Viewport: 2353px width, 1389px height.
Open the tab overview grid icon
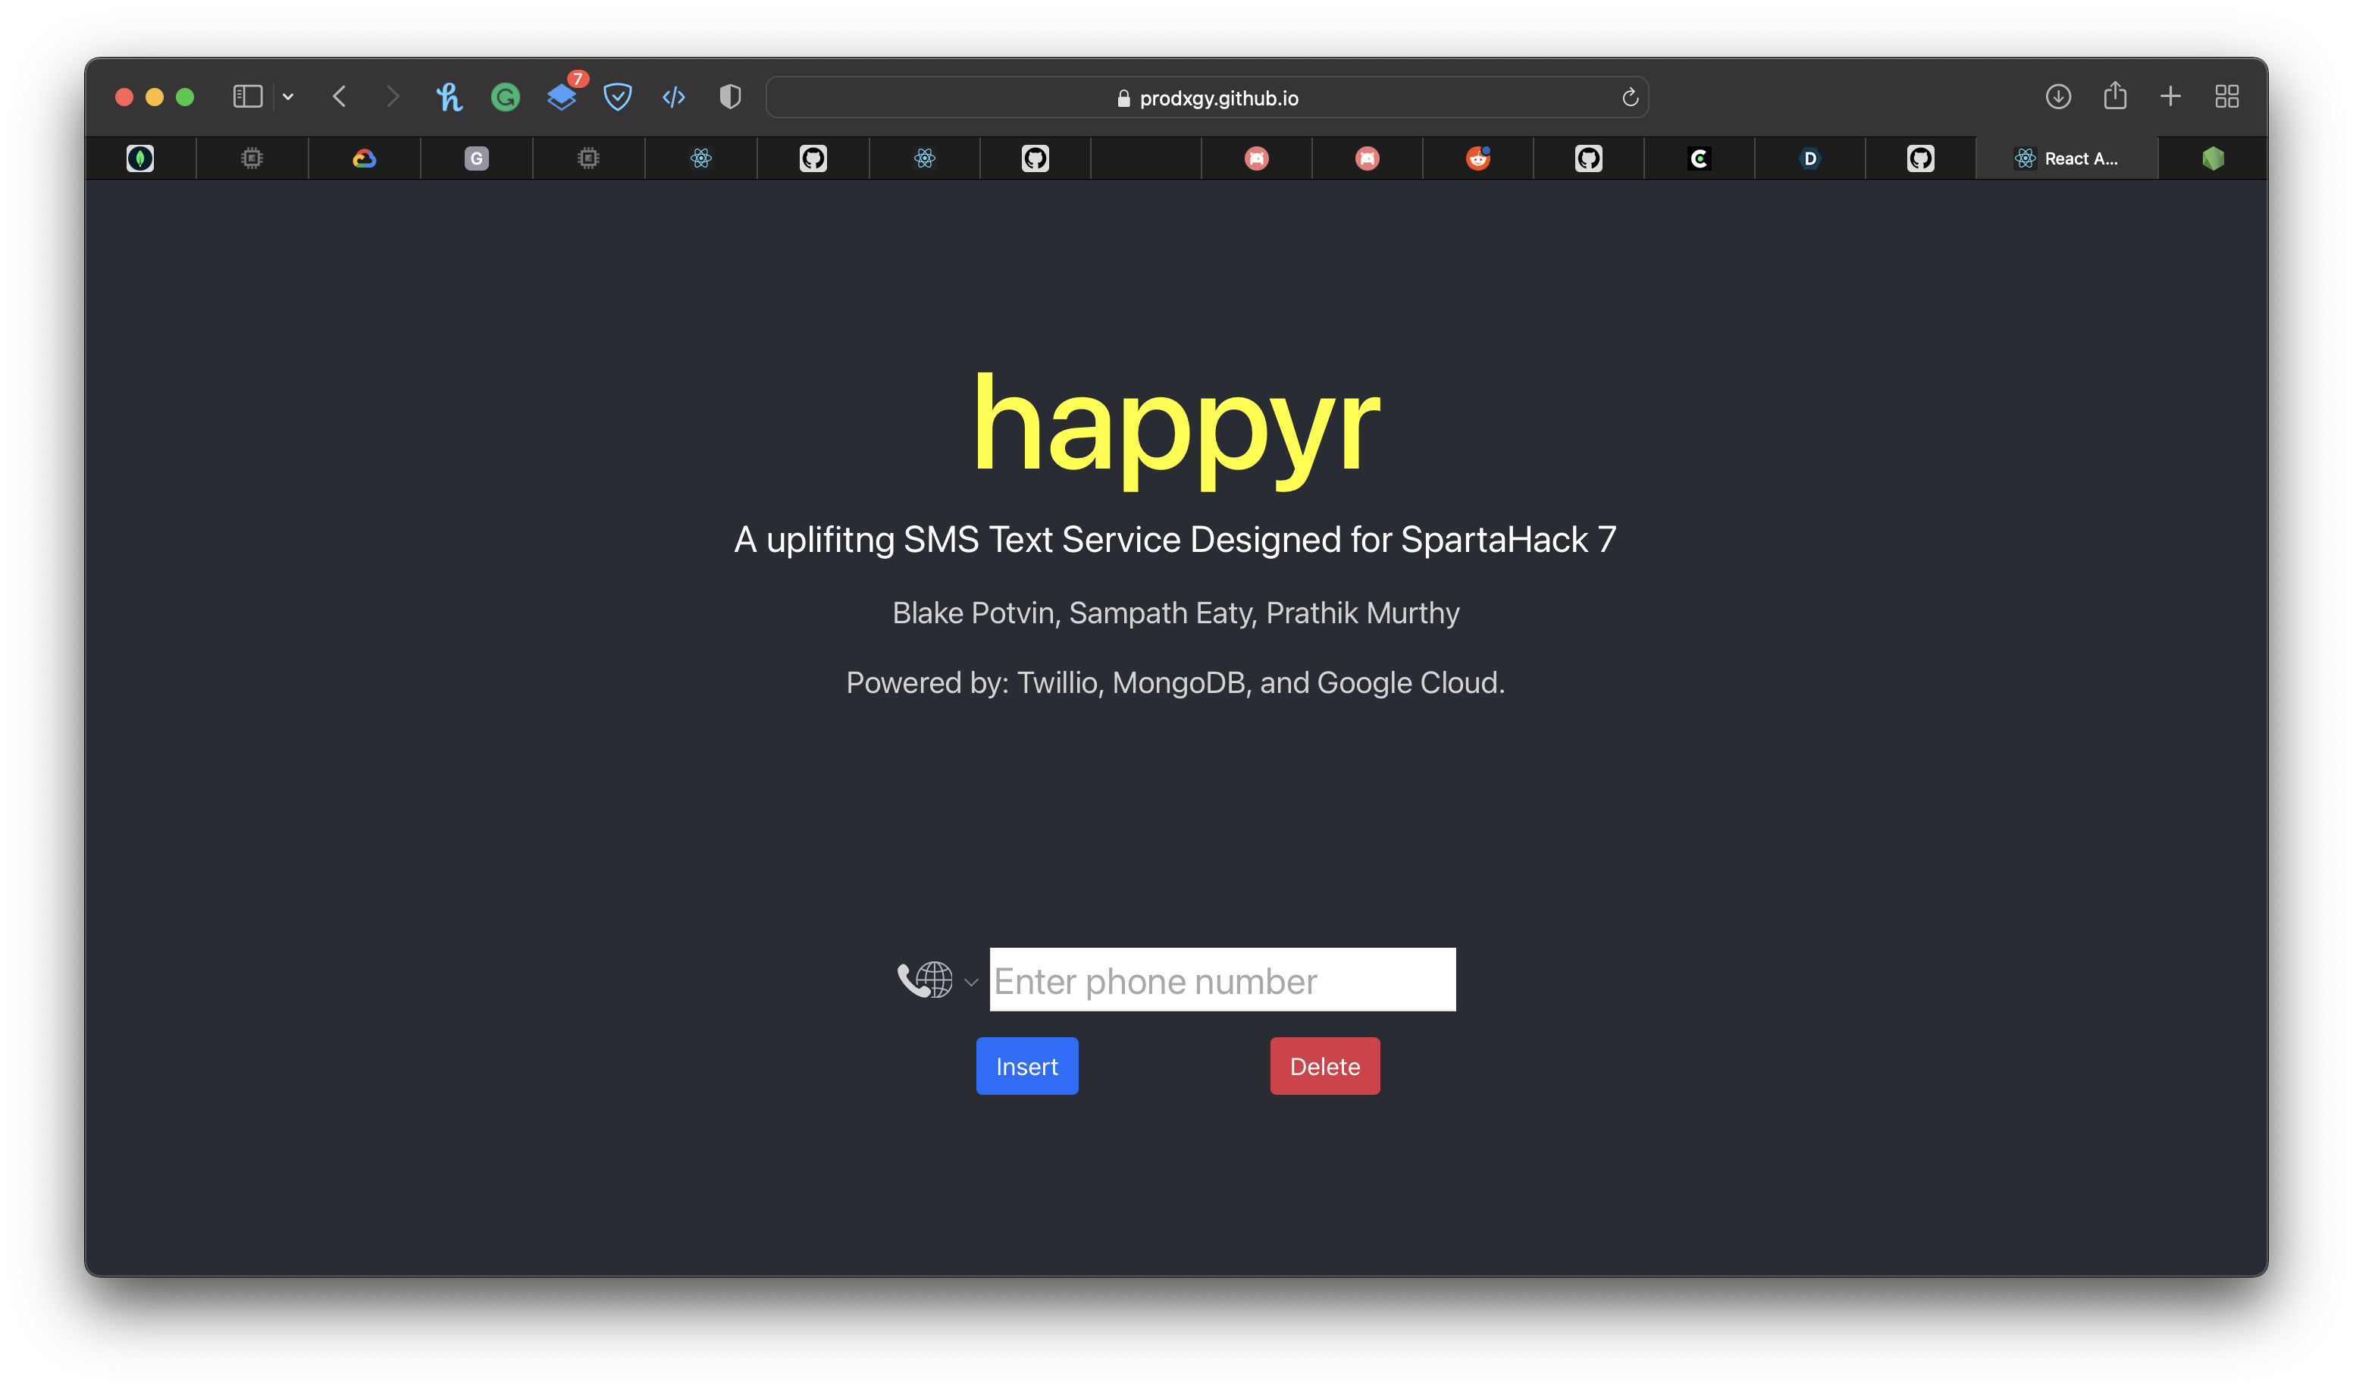coord(2226,96)
